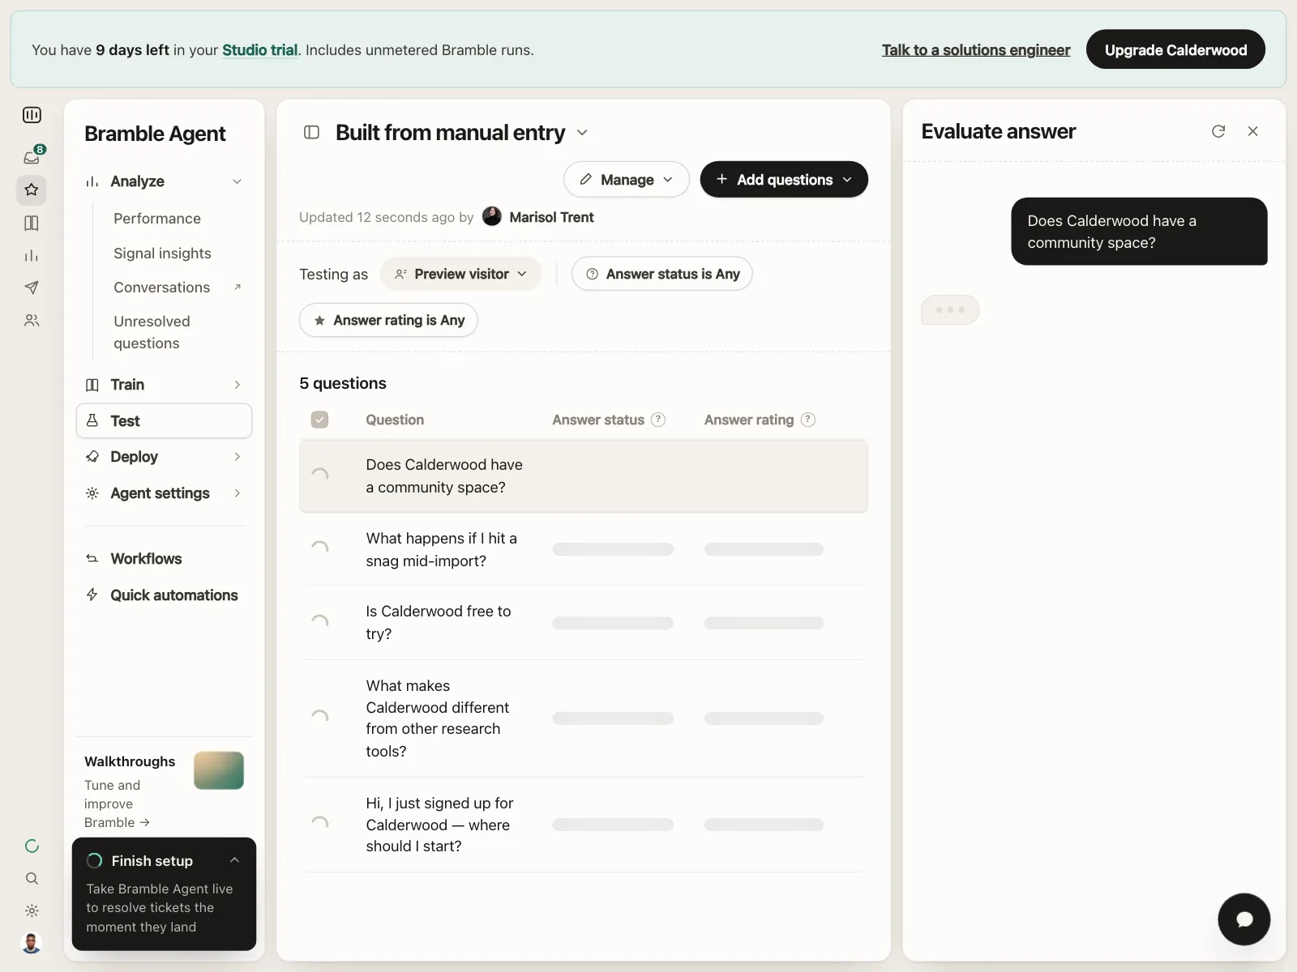Click the Answer rating column header
Image resolution: width=1297 pixels, height=972 pixels.
click(749, 420)
